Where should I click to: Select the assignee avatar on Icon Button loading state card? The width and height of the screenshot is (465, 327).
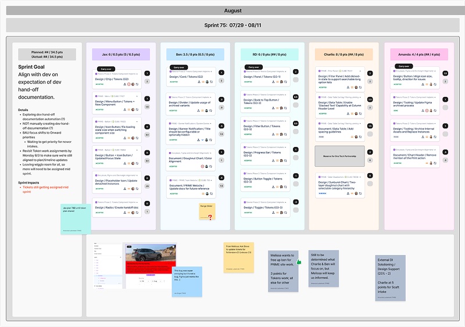point(133,138)
